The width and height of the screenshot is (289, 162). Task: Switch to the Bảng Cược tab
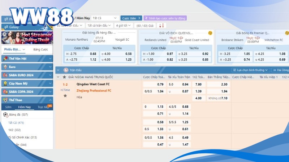click(40, 49)
